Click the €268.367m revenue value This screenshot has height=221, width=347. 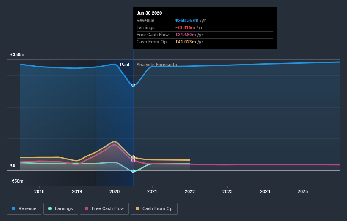pyautogui.click(x=187, y=20)
